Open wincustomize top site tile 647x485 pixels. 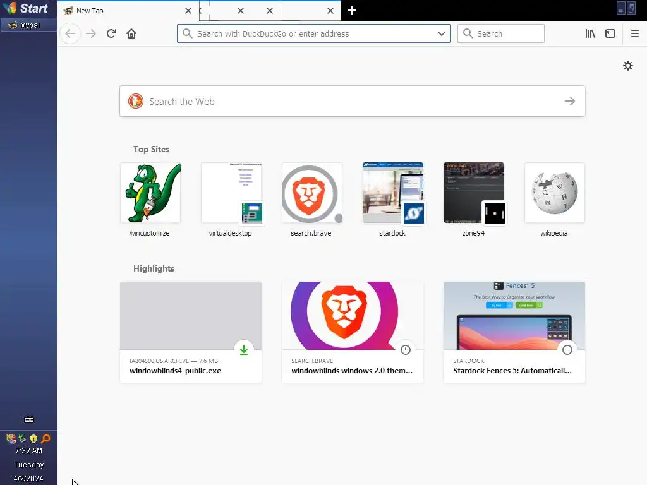[150, 193]
